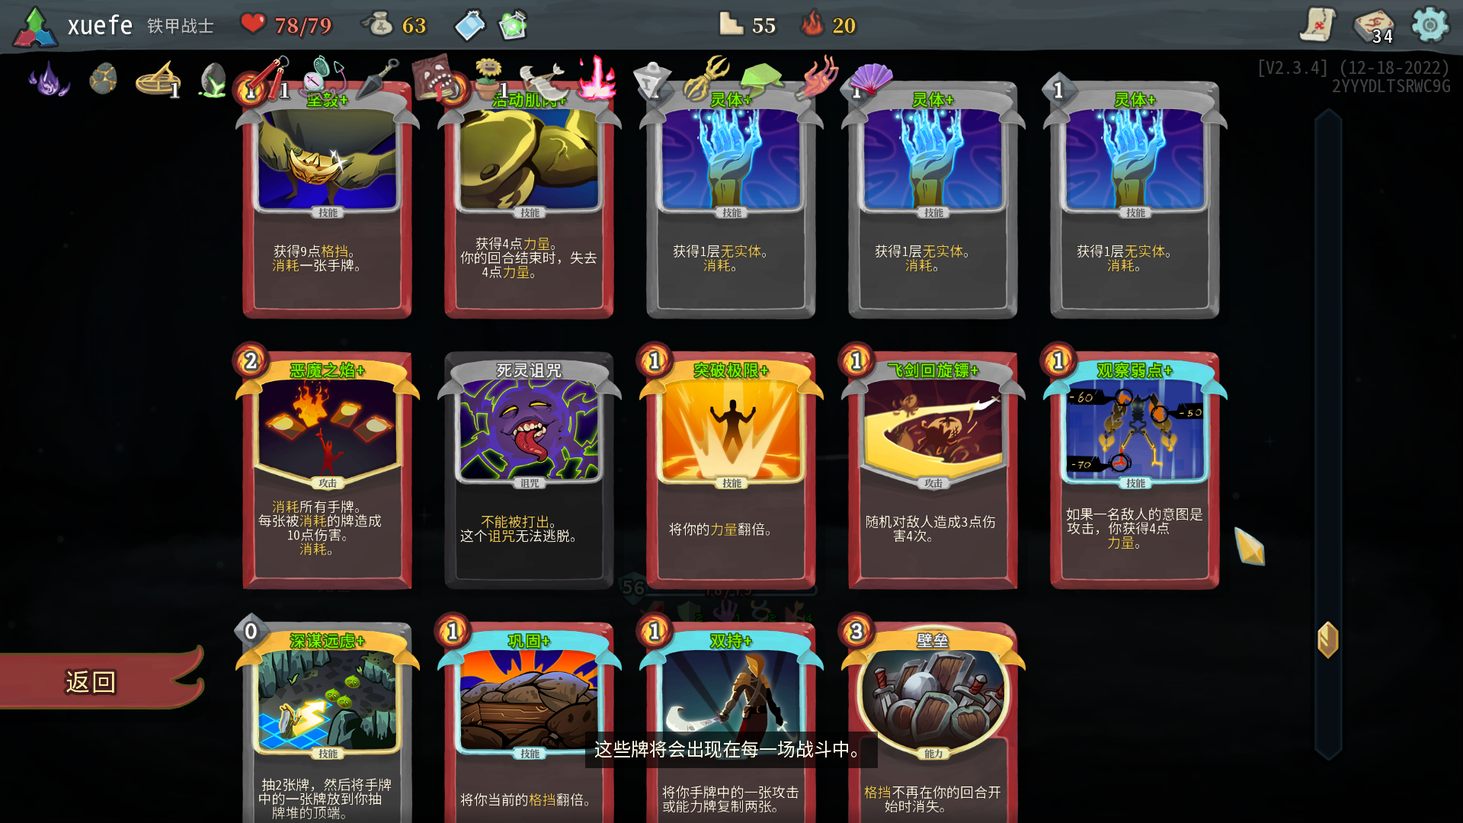Viewport: 1463px width, 823px height.
Task: Open the settings gear icon
Action: [1429, 25]
